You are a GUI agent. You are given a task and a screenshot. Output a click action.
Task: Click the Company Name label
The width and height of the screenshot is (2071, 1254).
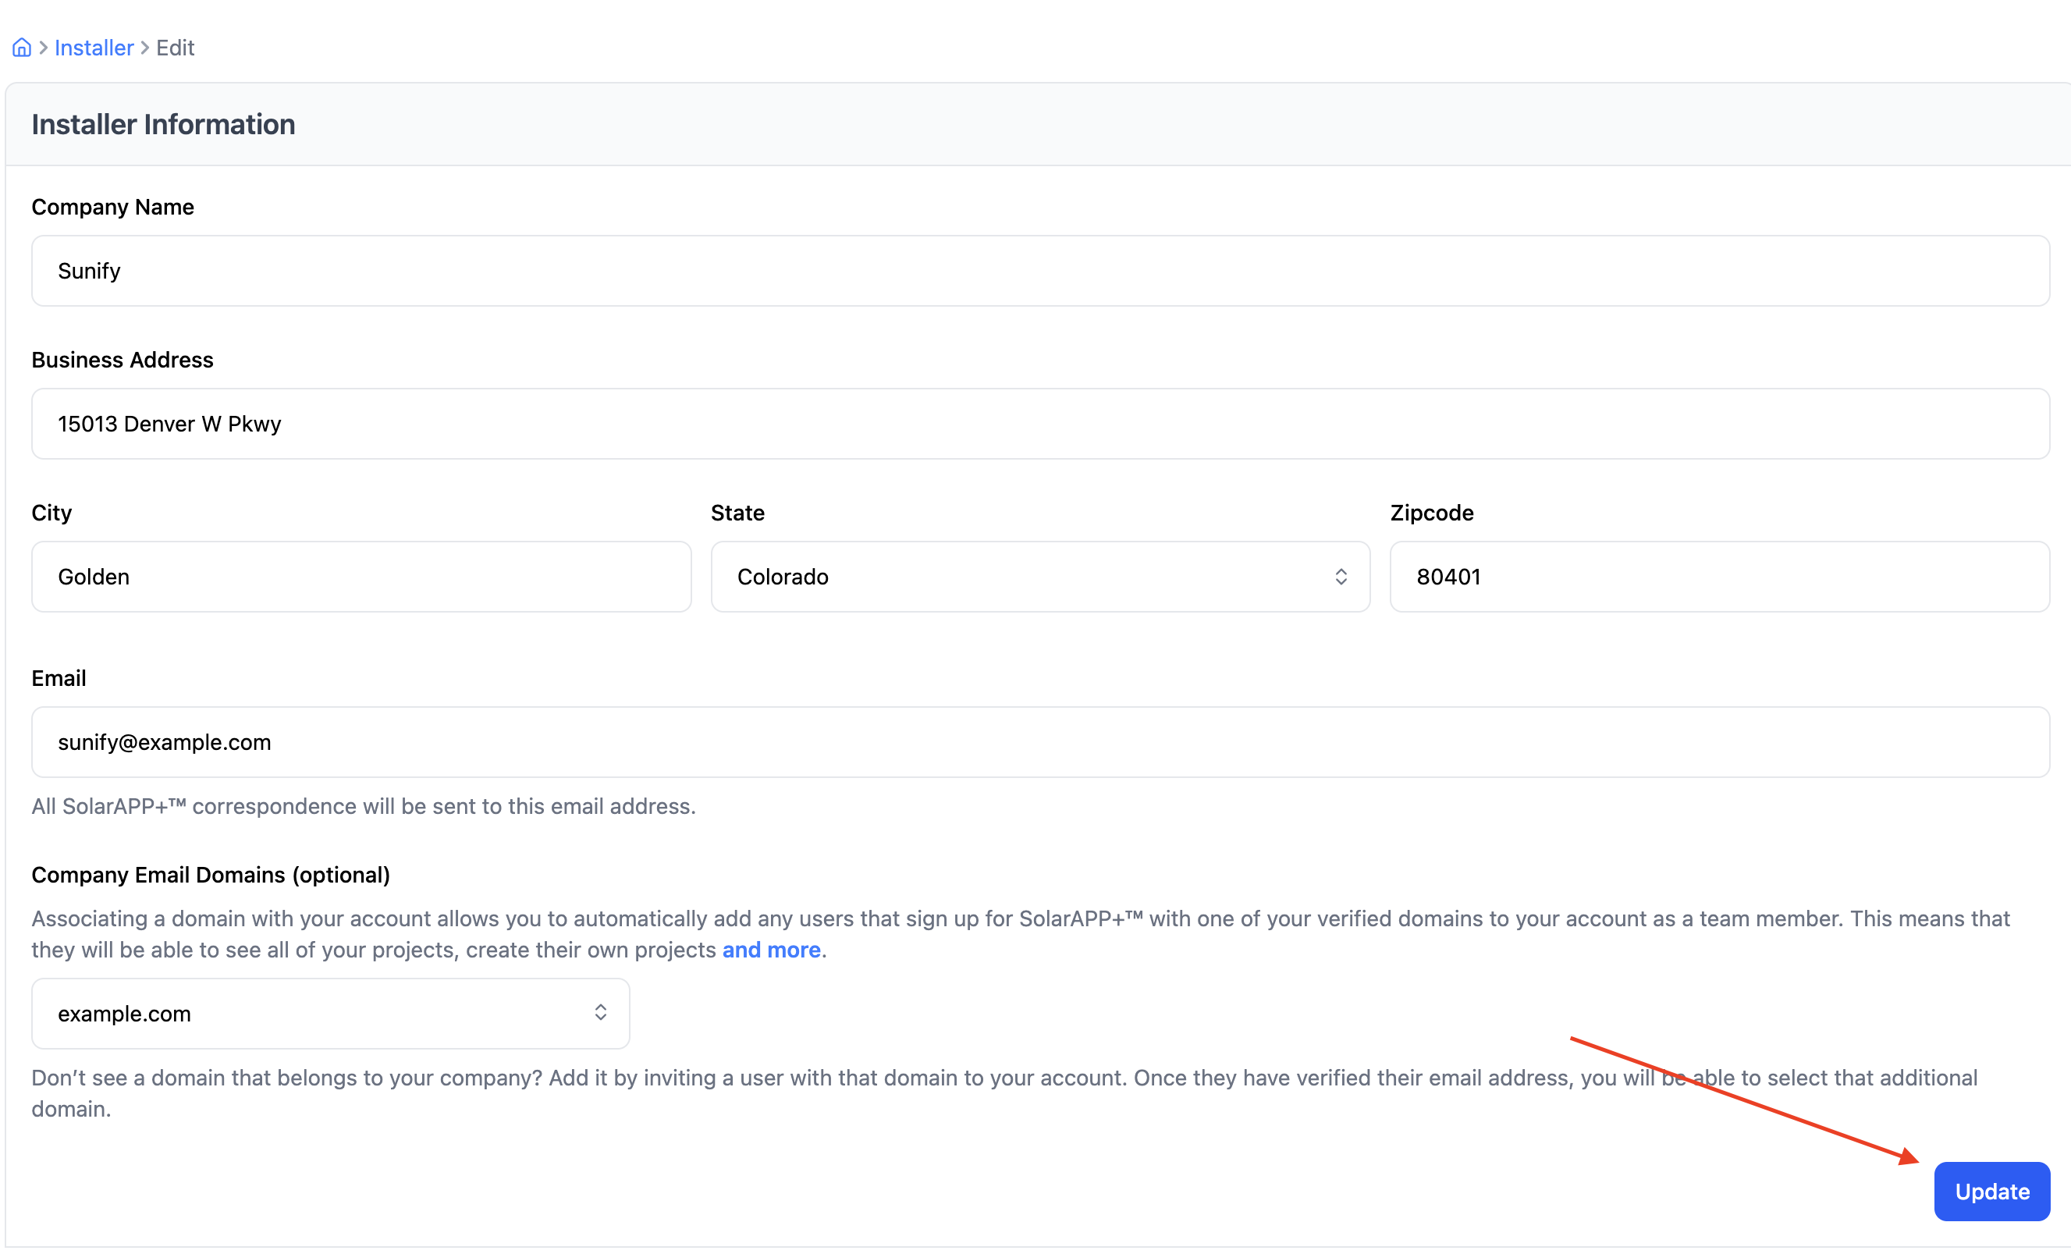[112, 207]
